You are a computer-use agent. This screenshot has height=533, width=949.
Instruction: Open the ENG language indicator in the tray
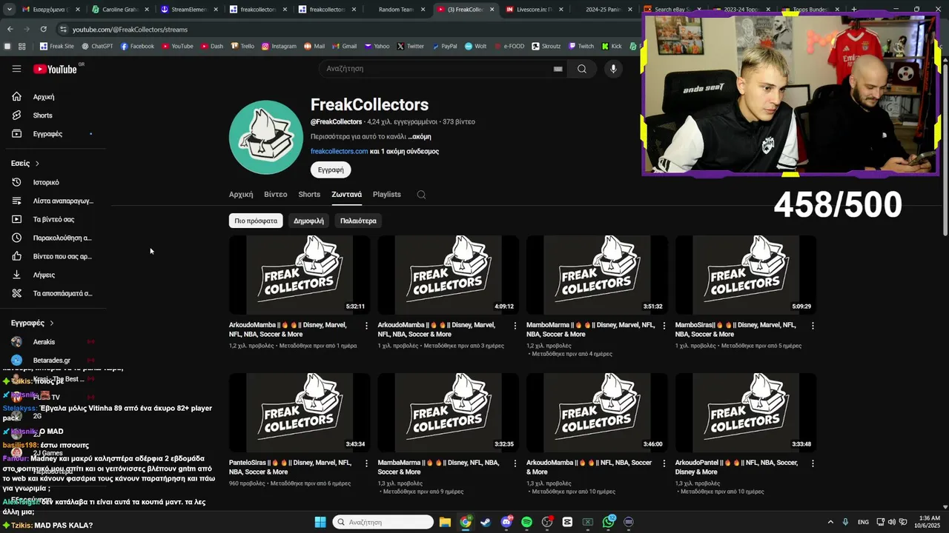863,522
